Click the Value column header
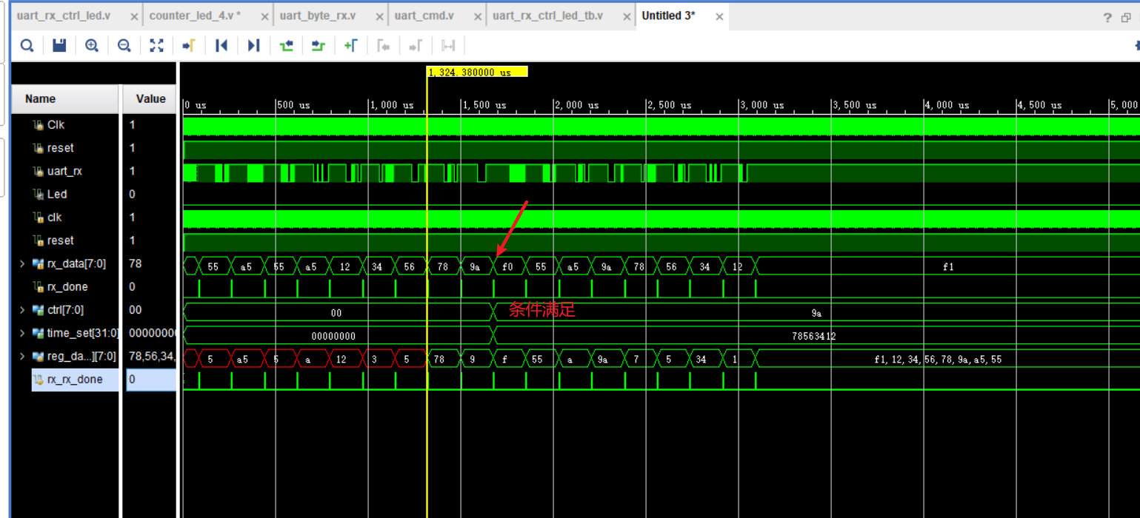Screen dimensions: 1140x518 [x=150, y=99]
